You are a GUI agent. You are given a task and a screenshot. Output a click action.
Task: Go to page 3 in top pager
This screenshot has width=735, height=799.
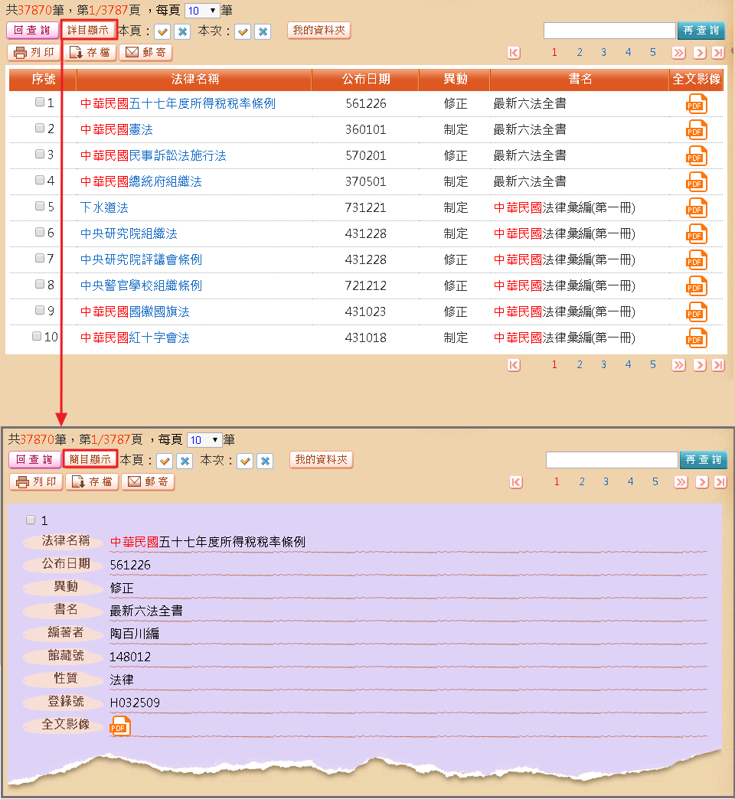click(603, 53)
